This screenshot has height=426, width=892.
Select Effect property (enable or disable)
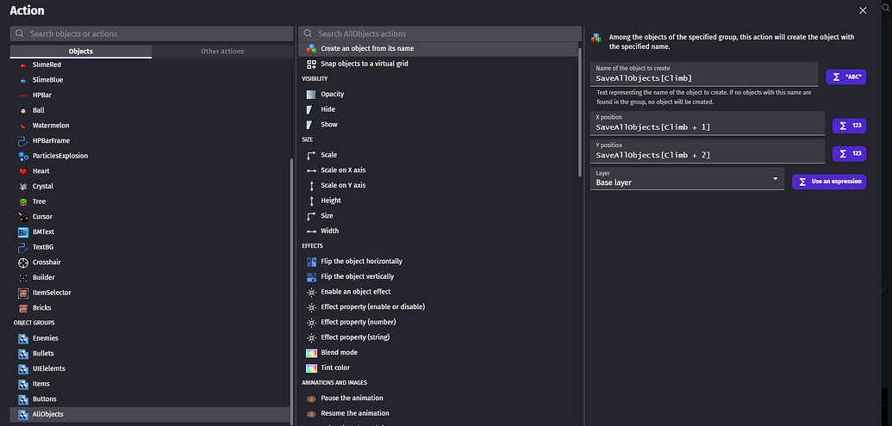point(372,306)
